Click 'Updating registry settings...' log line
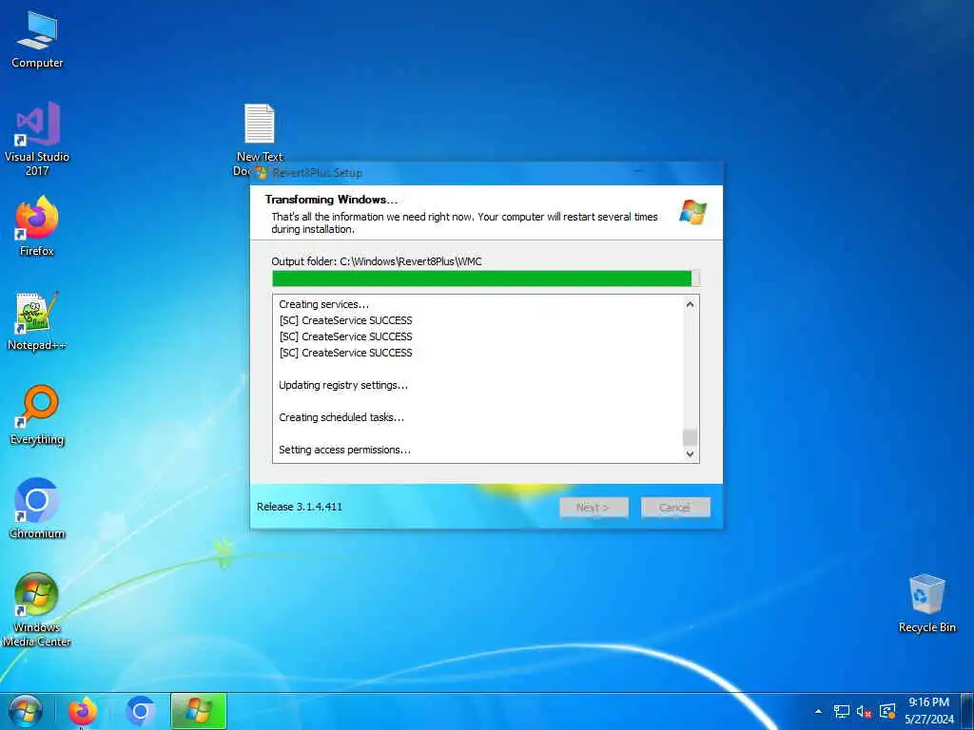This screenshot has width=974, height=730. [342, 385]
